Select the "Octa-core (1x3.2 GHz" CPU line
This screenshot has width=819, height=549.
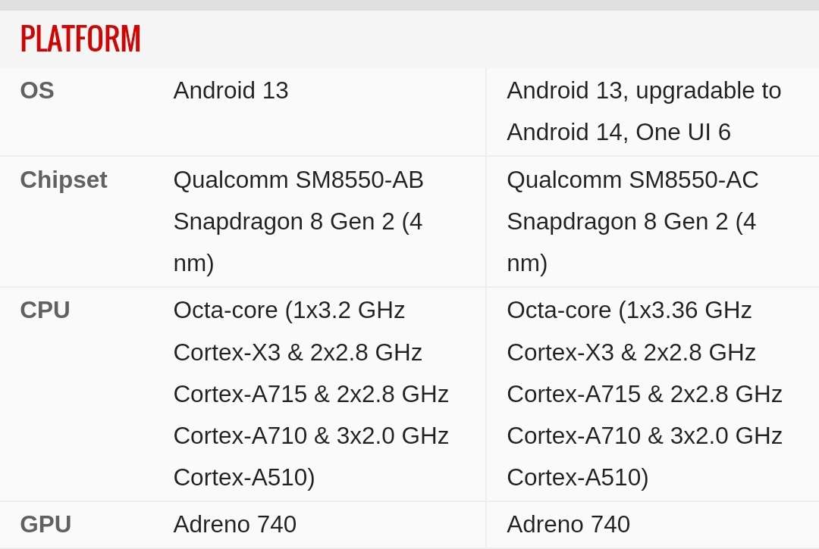pos(289,310)
